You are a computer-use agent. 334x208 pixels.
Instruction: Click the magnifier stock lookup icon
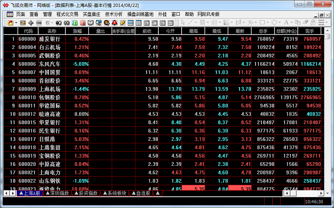tap(98, 22)
